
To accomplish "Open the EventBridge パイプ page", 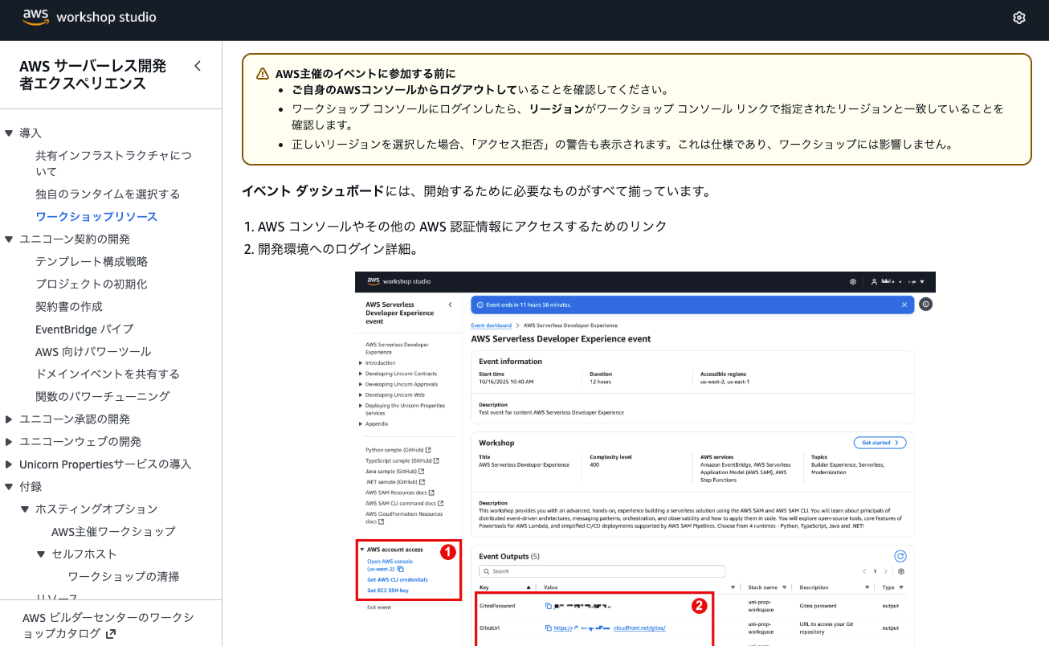I will (84, 329).
